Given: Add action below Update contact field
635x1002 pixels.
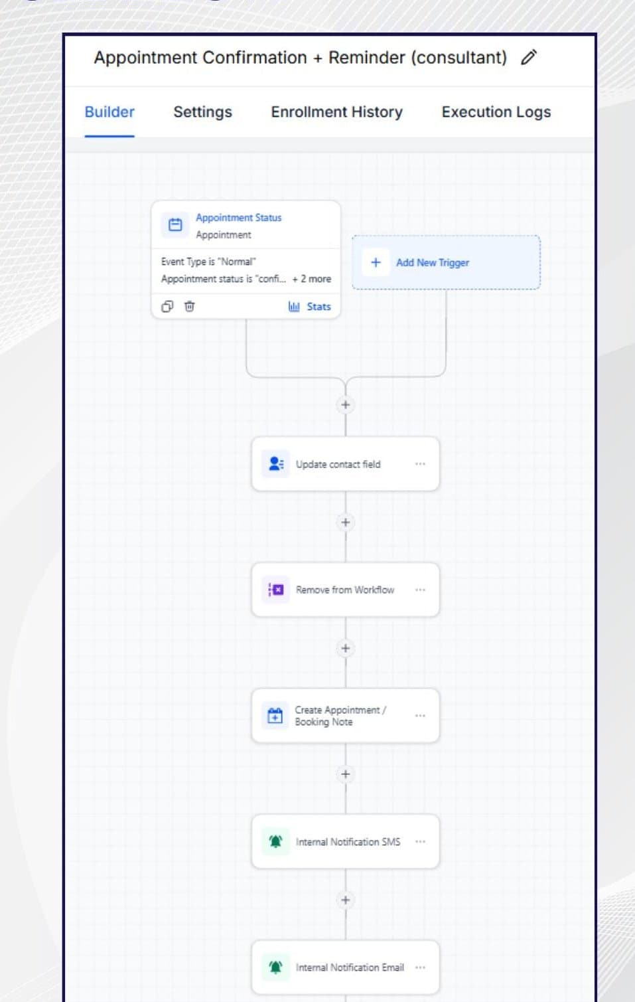Looking at the screenshot, I should click(345, 523).
